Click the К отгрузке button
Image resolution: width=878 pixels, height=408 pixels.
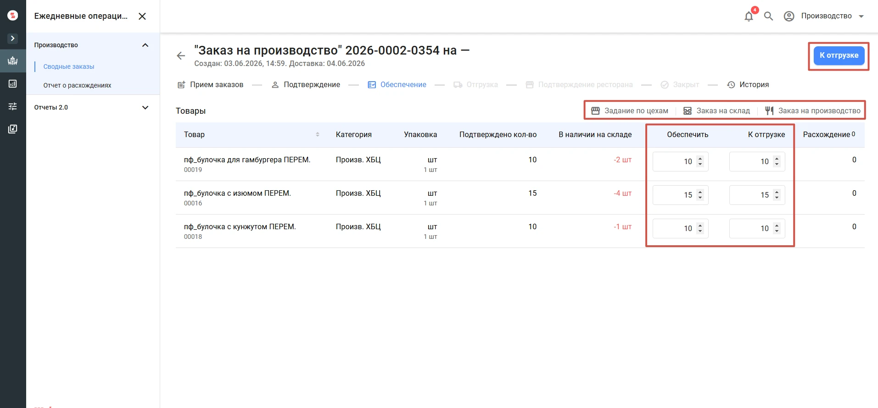839,55
